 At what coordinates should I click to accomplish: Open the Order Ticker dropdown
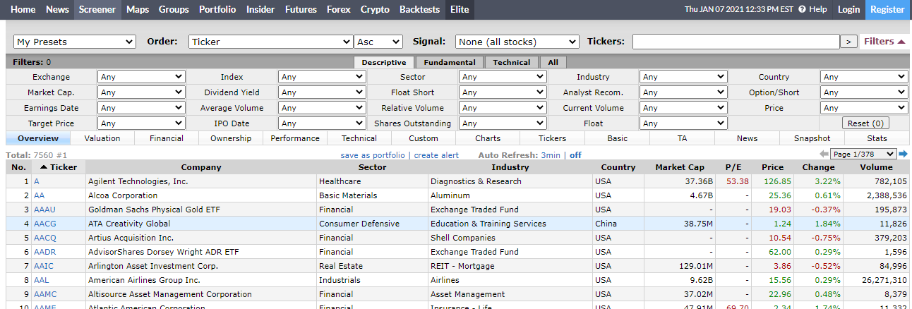pos(270,42)
